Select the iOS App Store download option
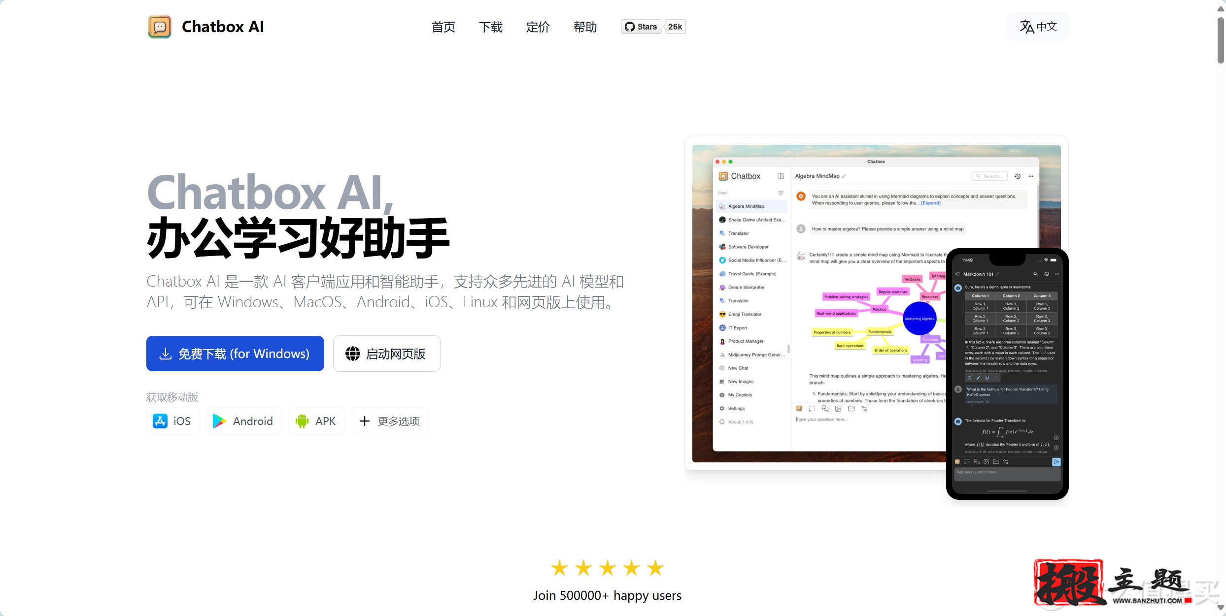This screenshot has width=1226, height=616. click(x=172, y=421)
